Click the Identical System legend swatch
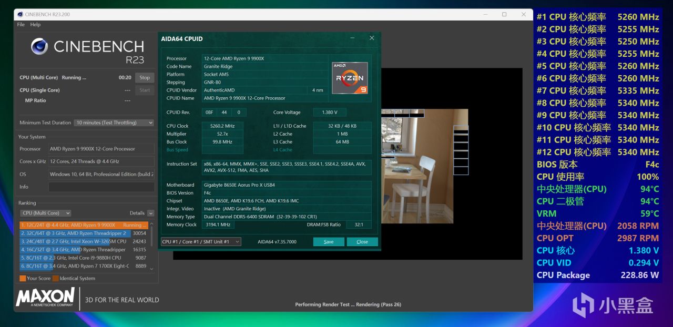 [x=55, y=279]
